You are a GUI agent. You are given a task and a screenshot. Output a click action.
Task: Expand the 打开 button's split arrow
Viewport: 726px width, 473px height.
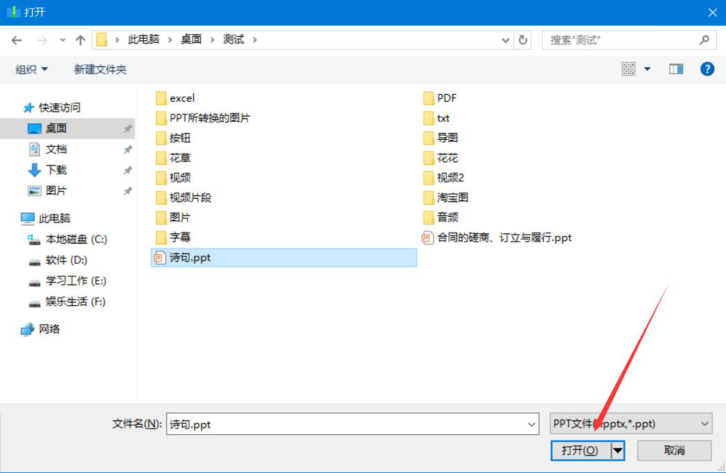tap(618, 450)
